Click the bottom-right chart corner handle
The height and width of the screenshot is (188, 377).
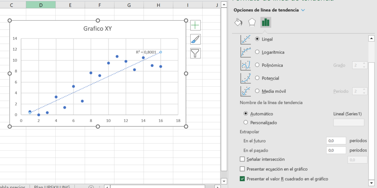[x=186, y=126]
